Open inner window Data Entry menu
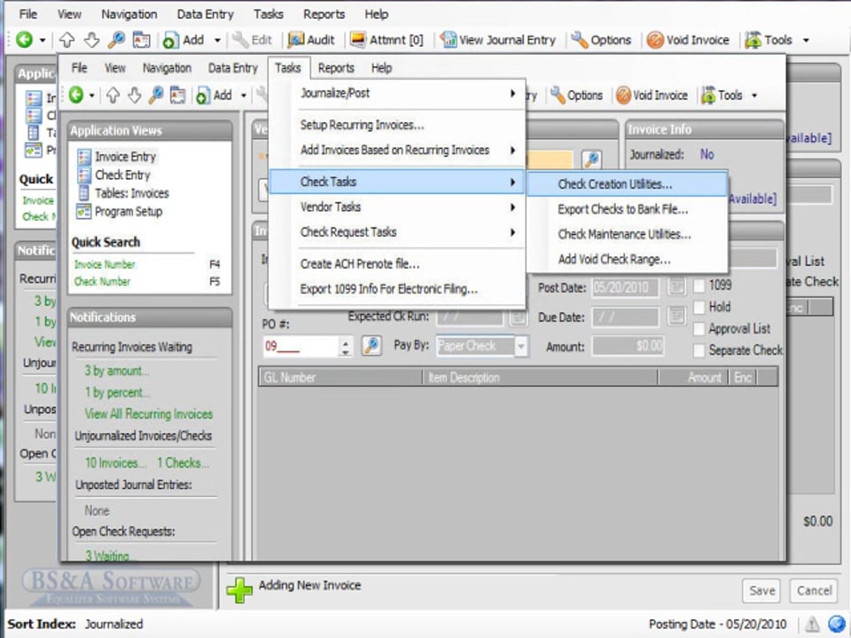The width and height of the screenshot is (851, 638). pyautogui.click(x=233, y=68)
